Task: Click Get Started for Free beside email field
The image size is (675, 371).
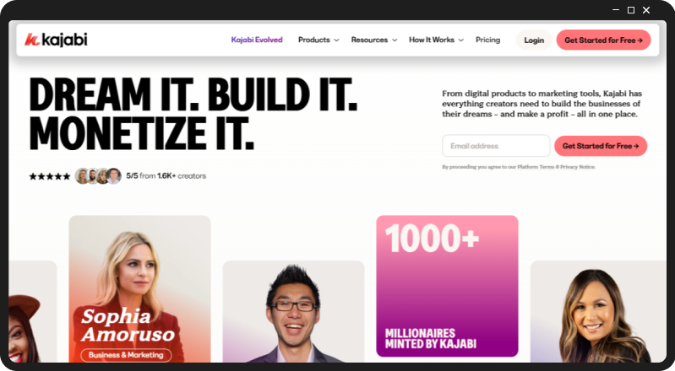Action: click(x=601, y=146)
